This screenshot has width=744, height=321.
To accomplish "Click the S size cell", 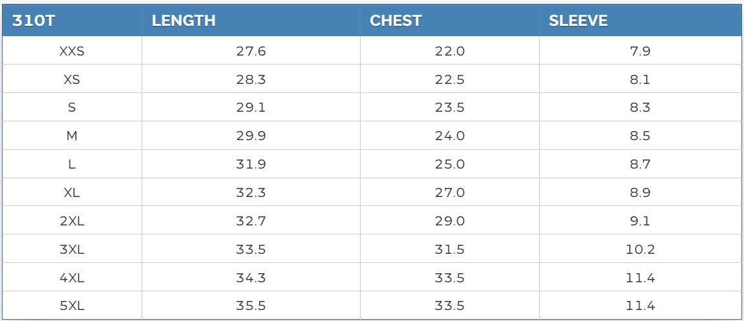I will [x=72, y=108].
